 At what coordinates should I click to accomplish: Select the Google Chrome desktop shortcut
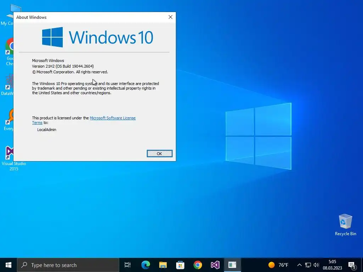[9, 52]
